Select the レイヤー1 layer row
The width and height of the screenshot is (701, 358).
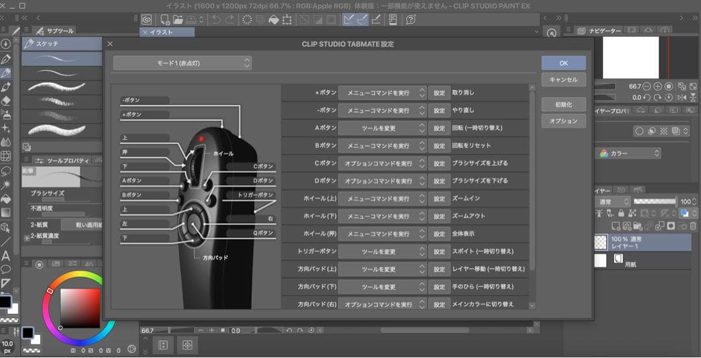coord(649,243)
